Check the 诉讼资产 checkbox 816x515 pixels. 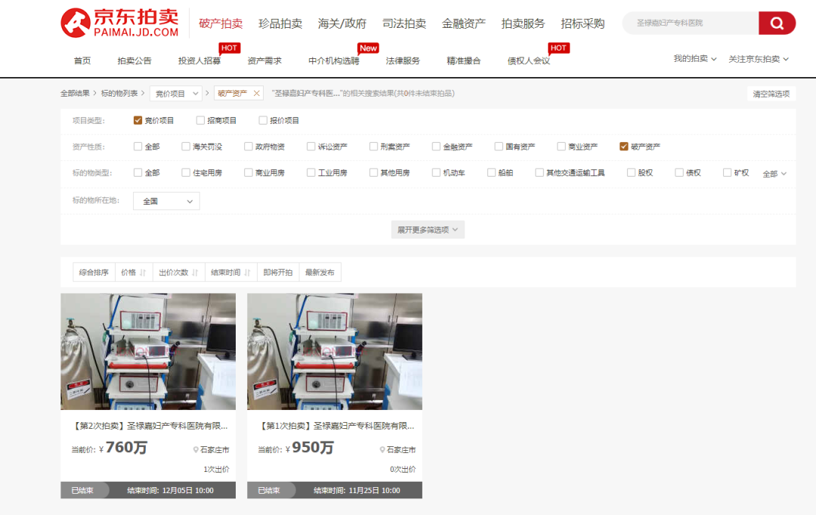(311, 146)
